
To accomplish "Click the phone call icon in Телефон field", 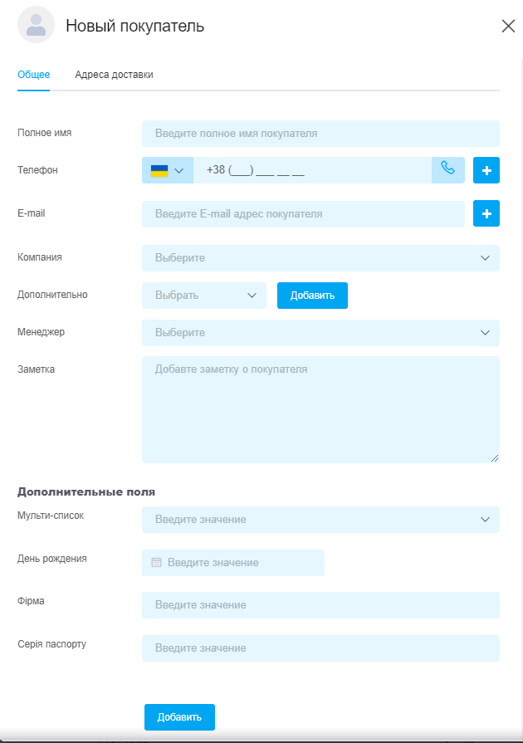I will [447, 169].
